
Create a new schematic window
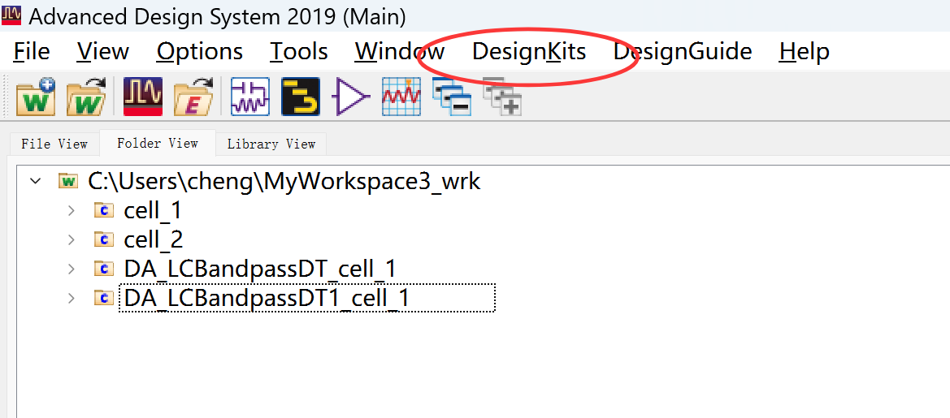[250, 97]
